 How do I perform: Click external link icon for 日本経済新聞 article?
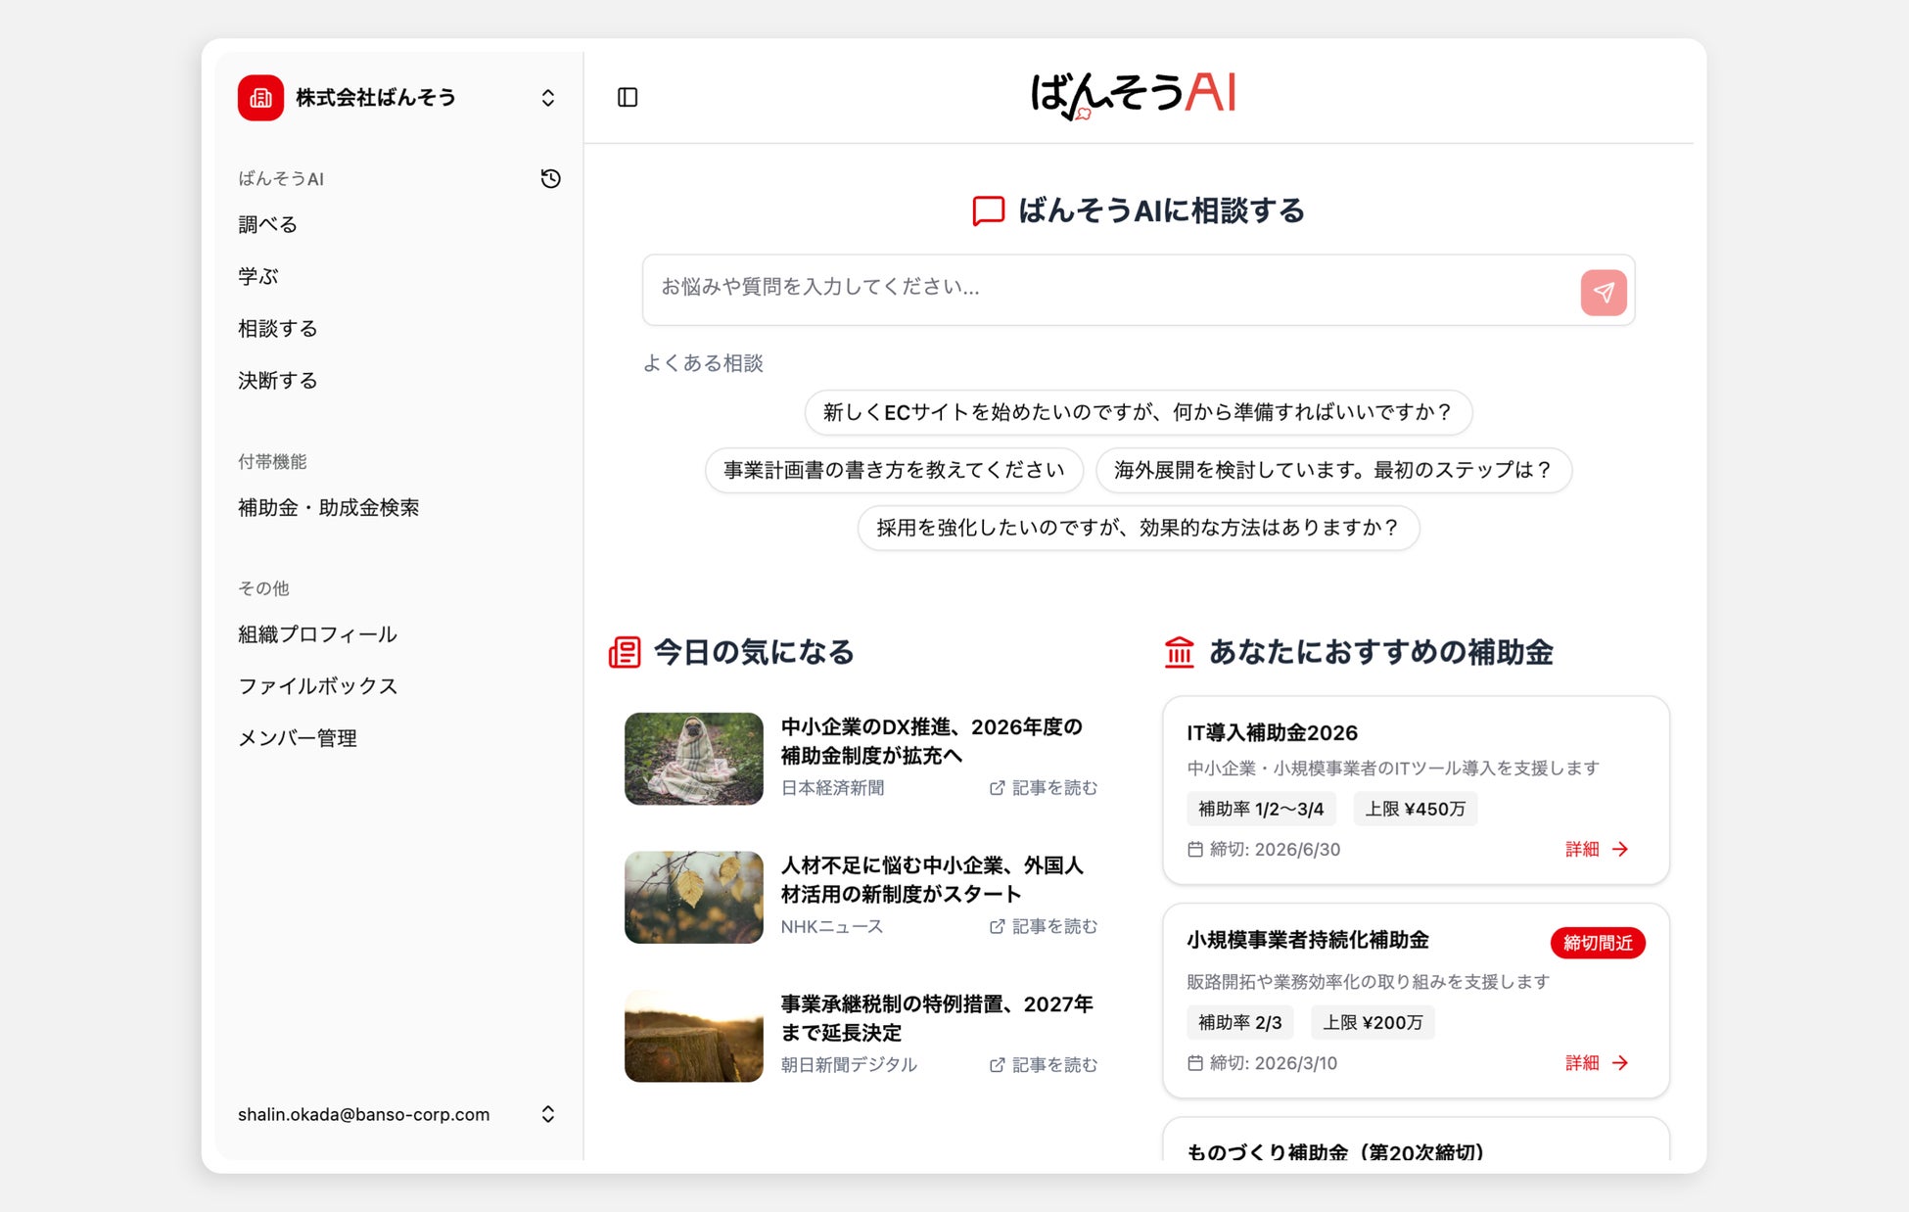pyautogui.click(x=997, y=788)
